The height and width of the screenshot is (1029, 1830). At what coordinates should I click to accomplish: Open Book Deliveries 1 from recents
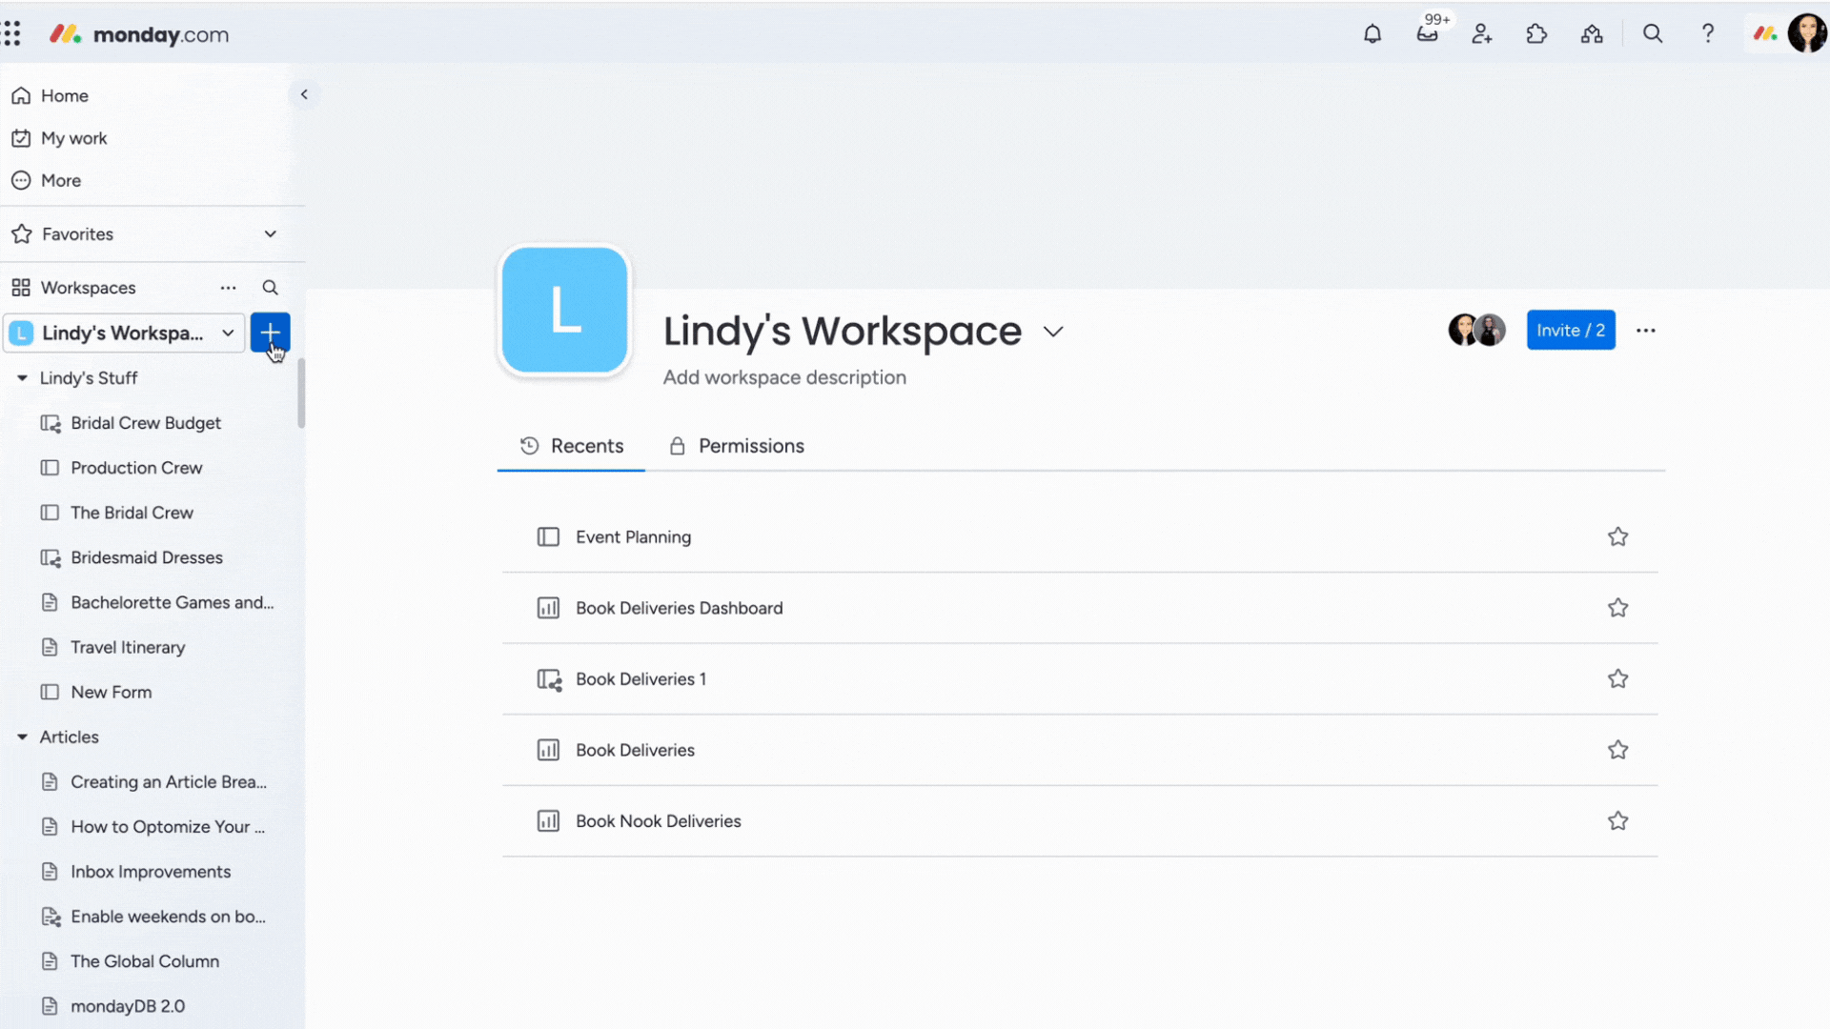(x=640, y=679)
